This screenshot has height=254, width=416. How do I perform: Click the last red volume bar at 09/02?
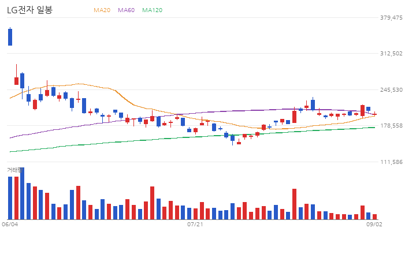[x=374, y=217]
